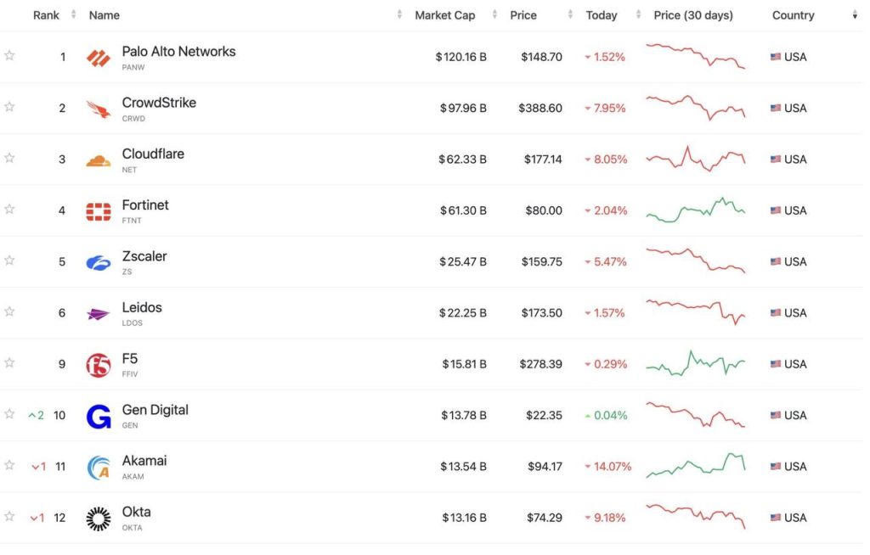Click the CrowdStrike falcon logo
This screenshot has height=555, width=870.
point(99,109)
